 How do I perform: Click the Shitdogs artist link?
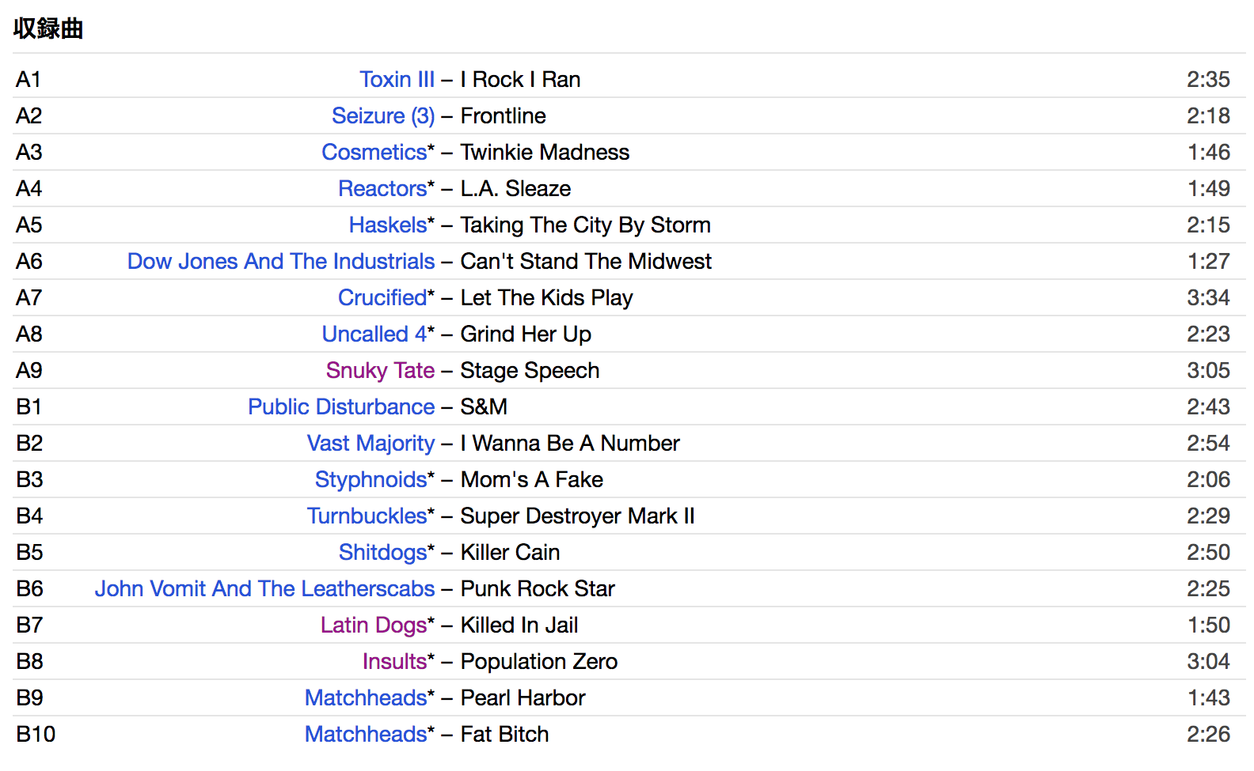[x=382, y=553]
